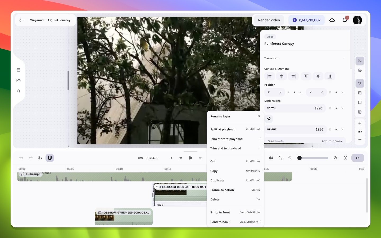This screenshot has width=381, height=238.
Task: Toggle the magnet snapping button
Action: click(50, 158)
